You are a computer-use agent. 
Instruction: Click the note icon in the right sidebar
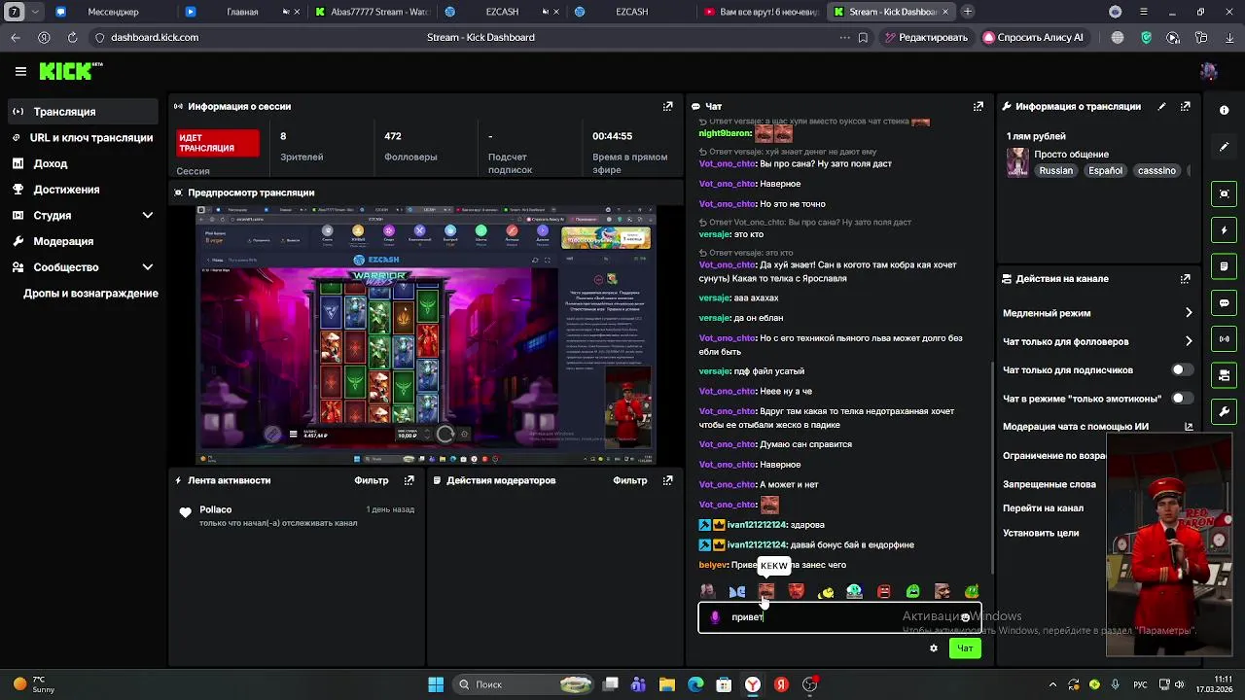tap(1225, 266)
